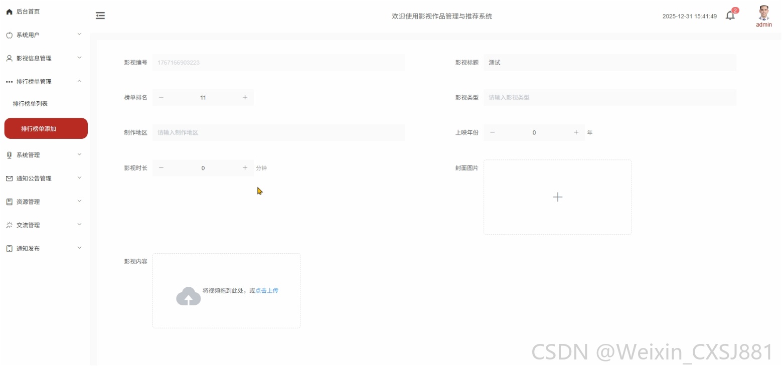Decrease the 榜单排名 value
The image size is (782, 366).
(161, 98)
